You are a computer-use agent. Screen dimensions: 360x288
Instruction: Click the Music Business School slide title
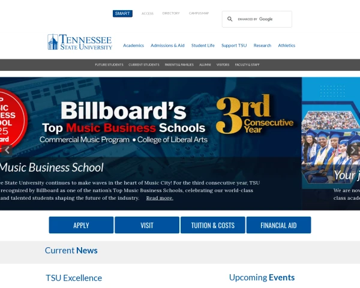point(52,167)
